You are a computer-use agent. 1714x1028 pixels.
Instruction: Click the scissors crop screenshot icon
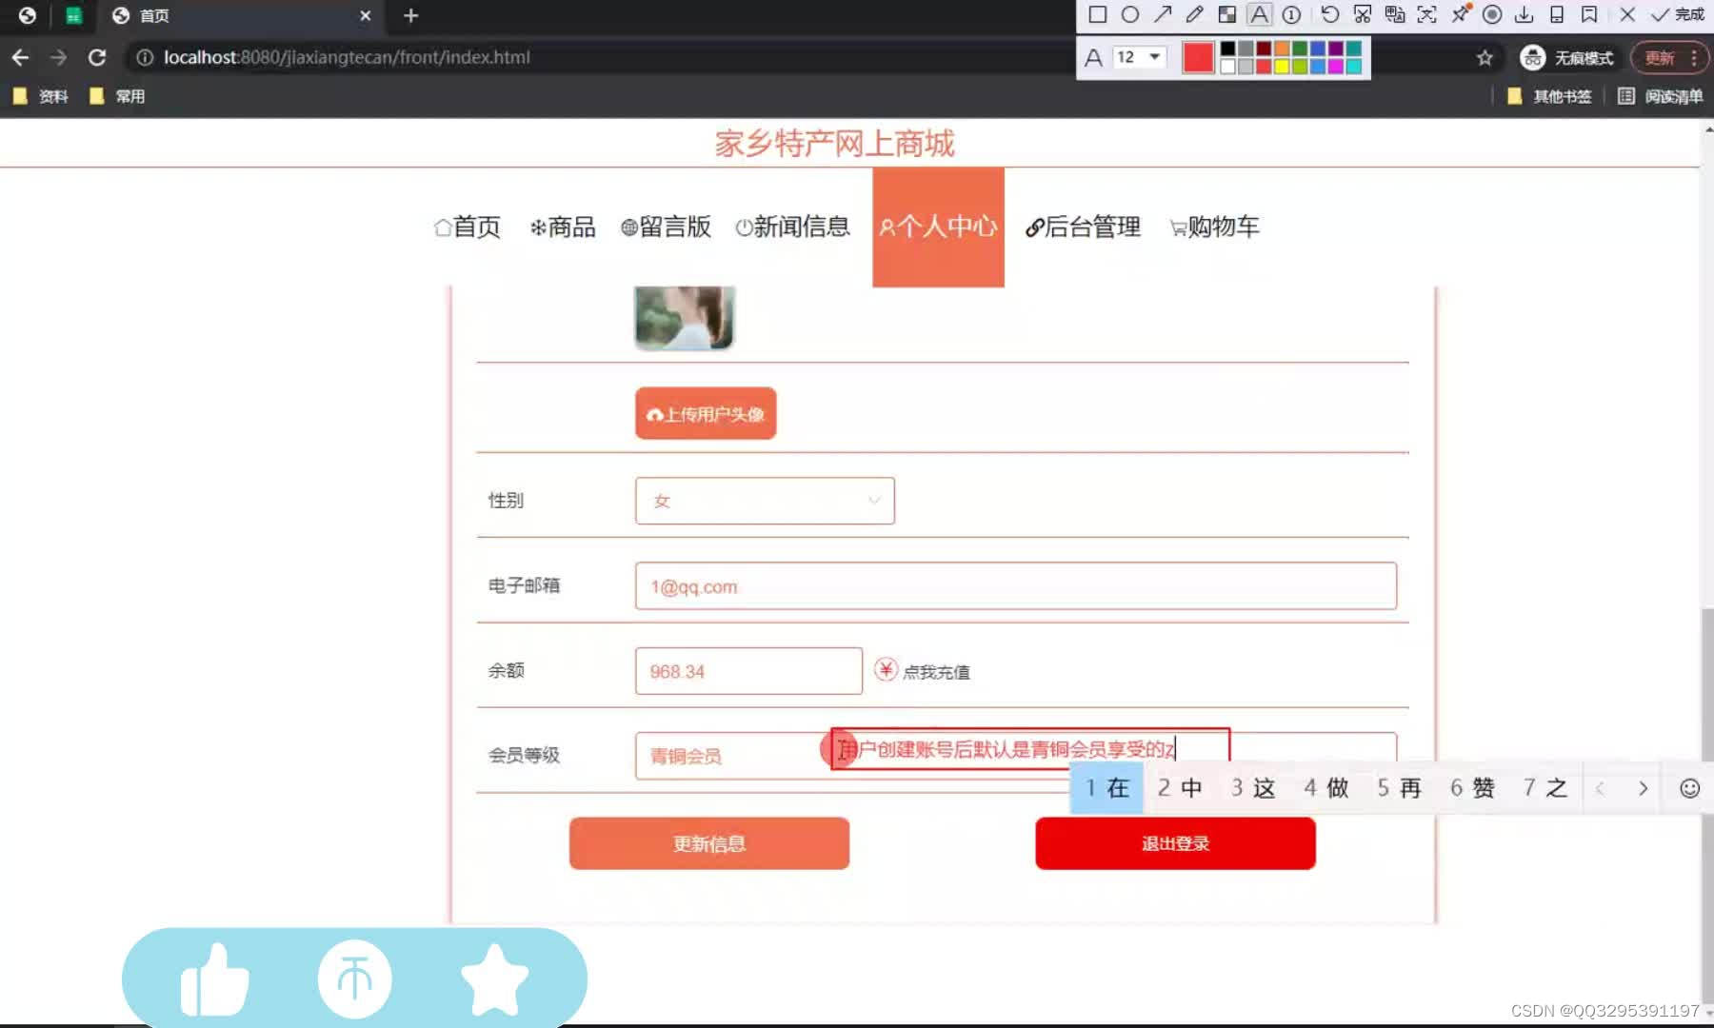1363,14
